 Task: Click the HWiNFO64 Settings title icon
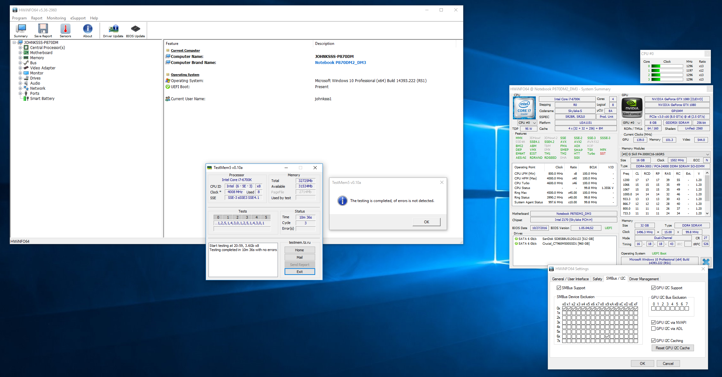(551, 269)
